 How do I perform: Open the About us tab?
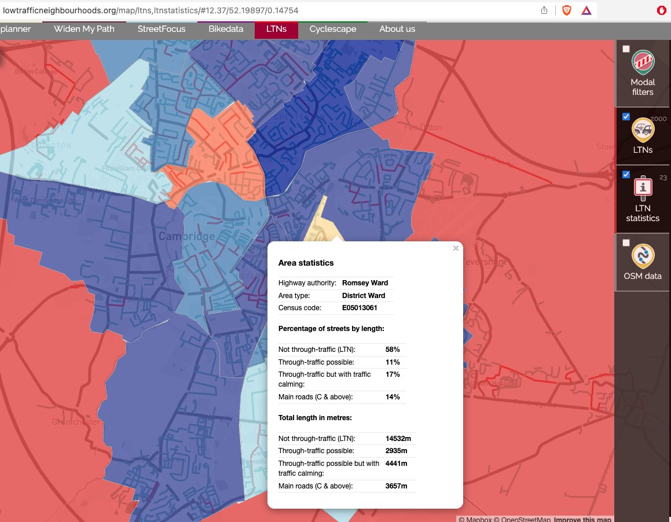(x=397, y=29)
